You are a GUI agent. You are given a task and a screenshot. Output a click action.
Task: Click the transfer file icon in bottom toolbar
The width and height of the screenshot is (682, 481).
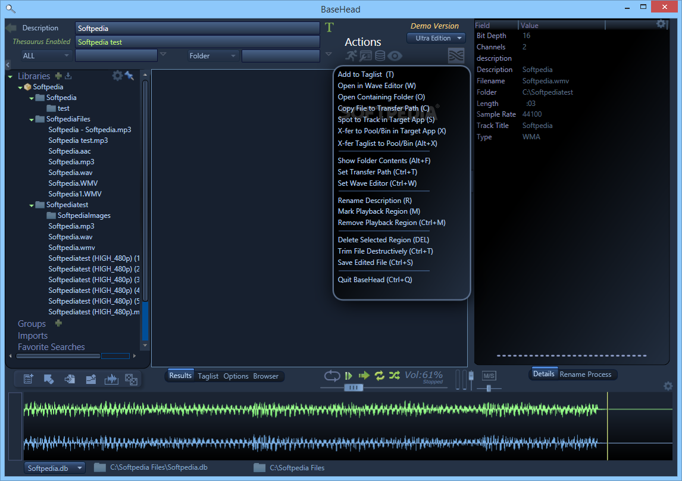(70, 379)
